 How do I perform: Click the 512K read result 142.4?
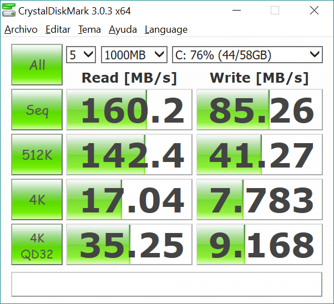coord(129,155)
